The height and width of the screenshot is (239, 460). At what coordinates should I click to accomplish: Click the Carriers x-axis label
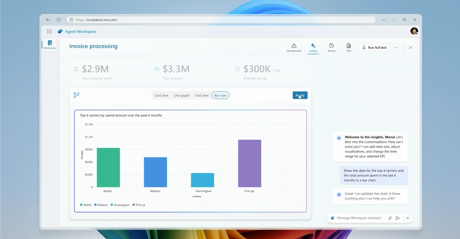(x=197, y=196)
